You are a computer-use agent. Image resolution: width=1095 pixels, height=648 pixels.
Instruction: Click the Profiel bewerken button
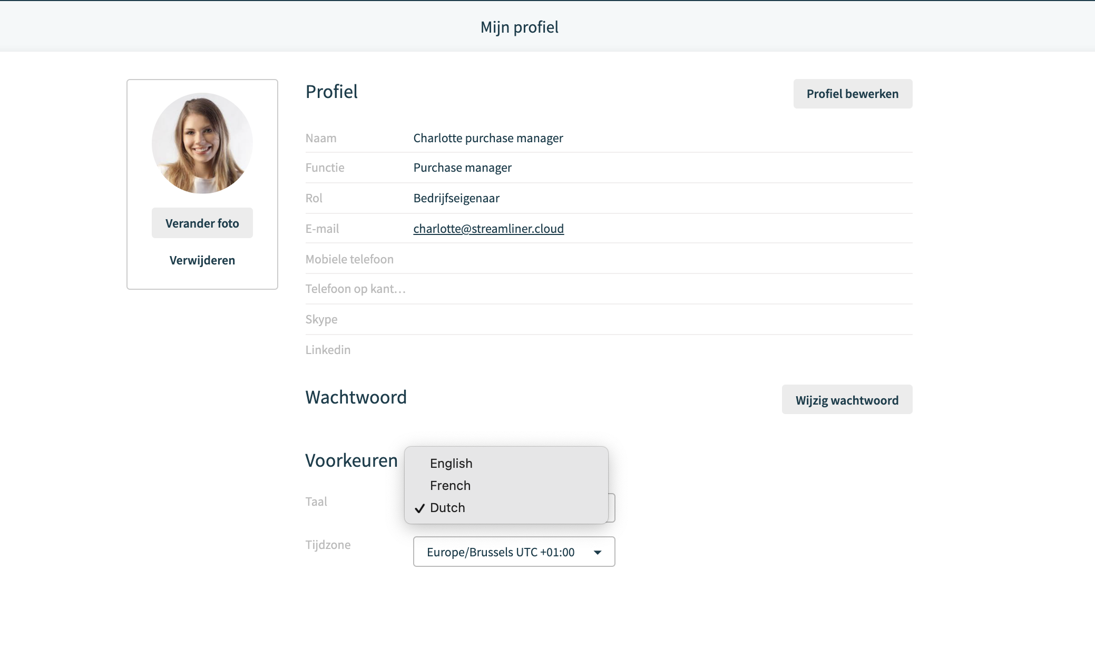853,94
